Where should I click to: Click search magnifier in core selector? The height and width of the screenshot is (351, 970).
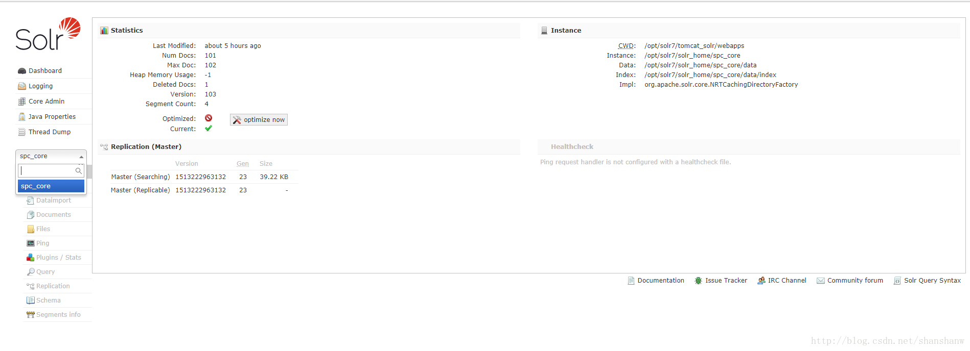(x=78, y=171)
